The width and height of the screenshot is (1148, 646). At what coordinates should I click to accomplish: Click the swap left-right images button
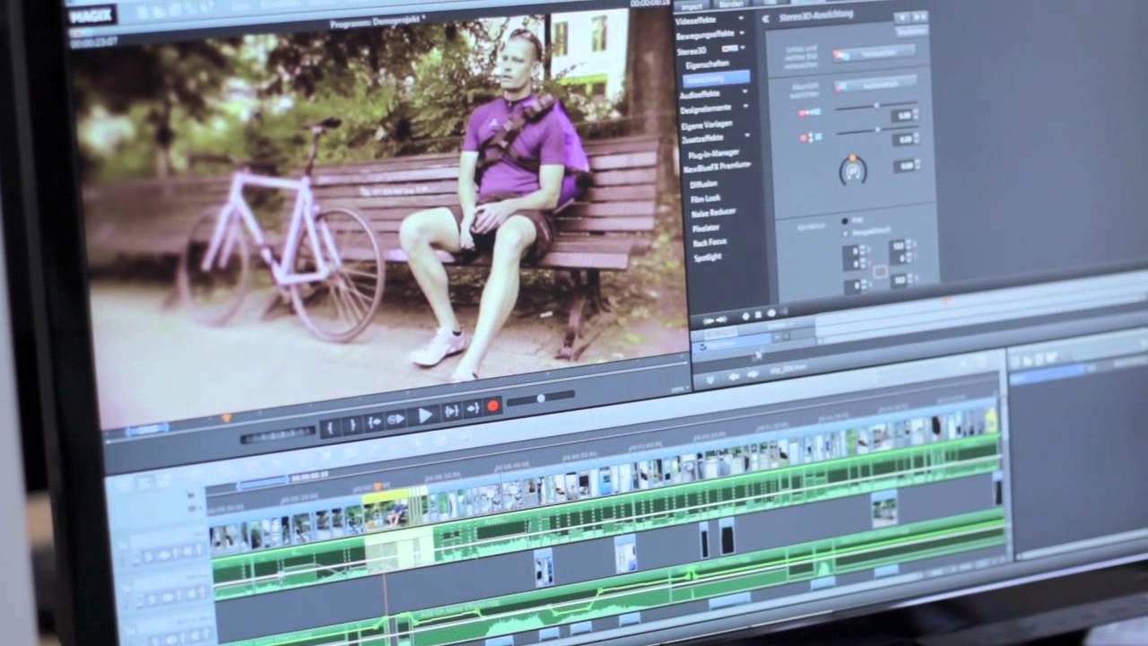pyautogui.click(x=874, y=53)
